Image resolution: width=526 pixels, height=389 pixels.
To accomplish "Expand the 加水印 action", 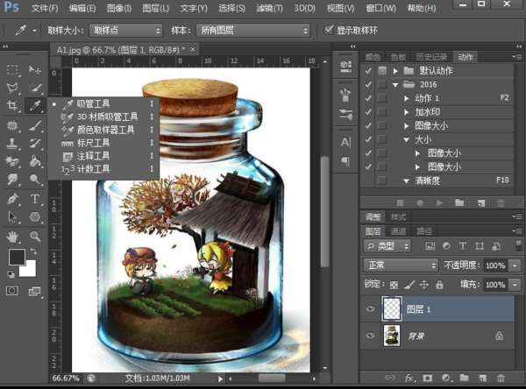I will (x=407, y=112).
